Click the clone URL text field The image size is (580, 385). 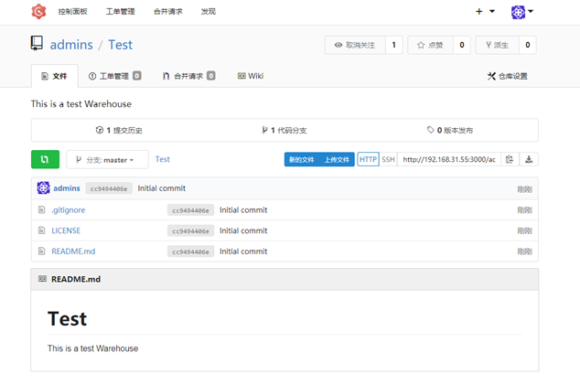[x=449, y=159]
